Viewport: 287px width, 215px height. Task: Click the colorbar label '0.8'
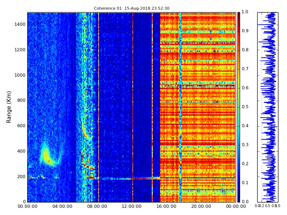pyautogui.click(x=245, y=50)
